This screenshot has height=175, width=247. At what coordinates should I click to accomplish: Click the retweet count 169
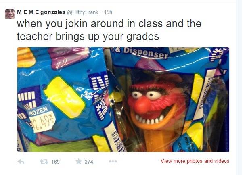[x=55, y=162]
